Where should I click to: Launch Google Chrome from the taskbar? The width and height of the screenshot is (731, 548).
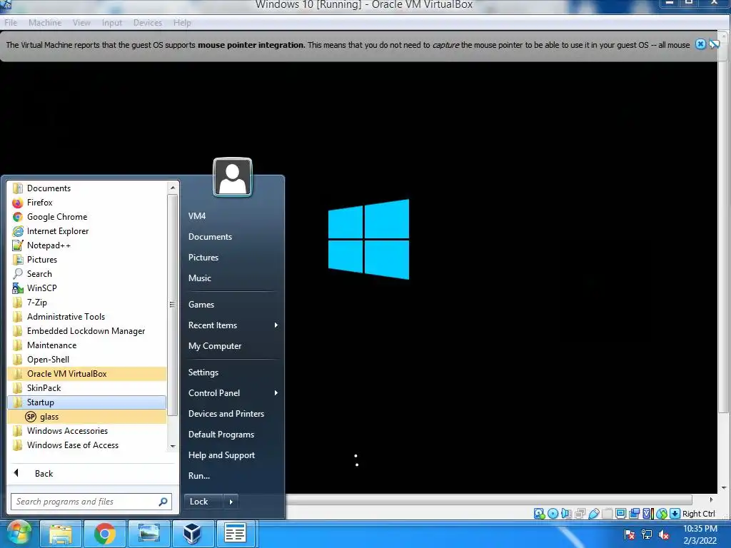coord(105,534)
